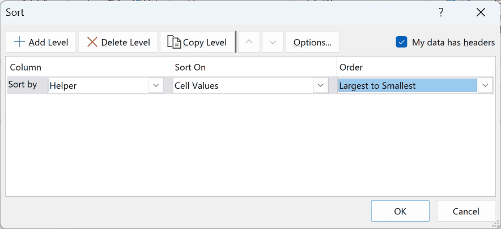Click the Helper text in the column field
The width and height of the screenshot is (501, 229).
pos(63,86)
